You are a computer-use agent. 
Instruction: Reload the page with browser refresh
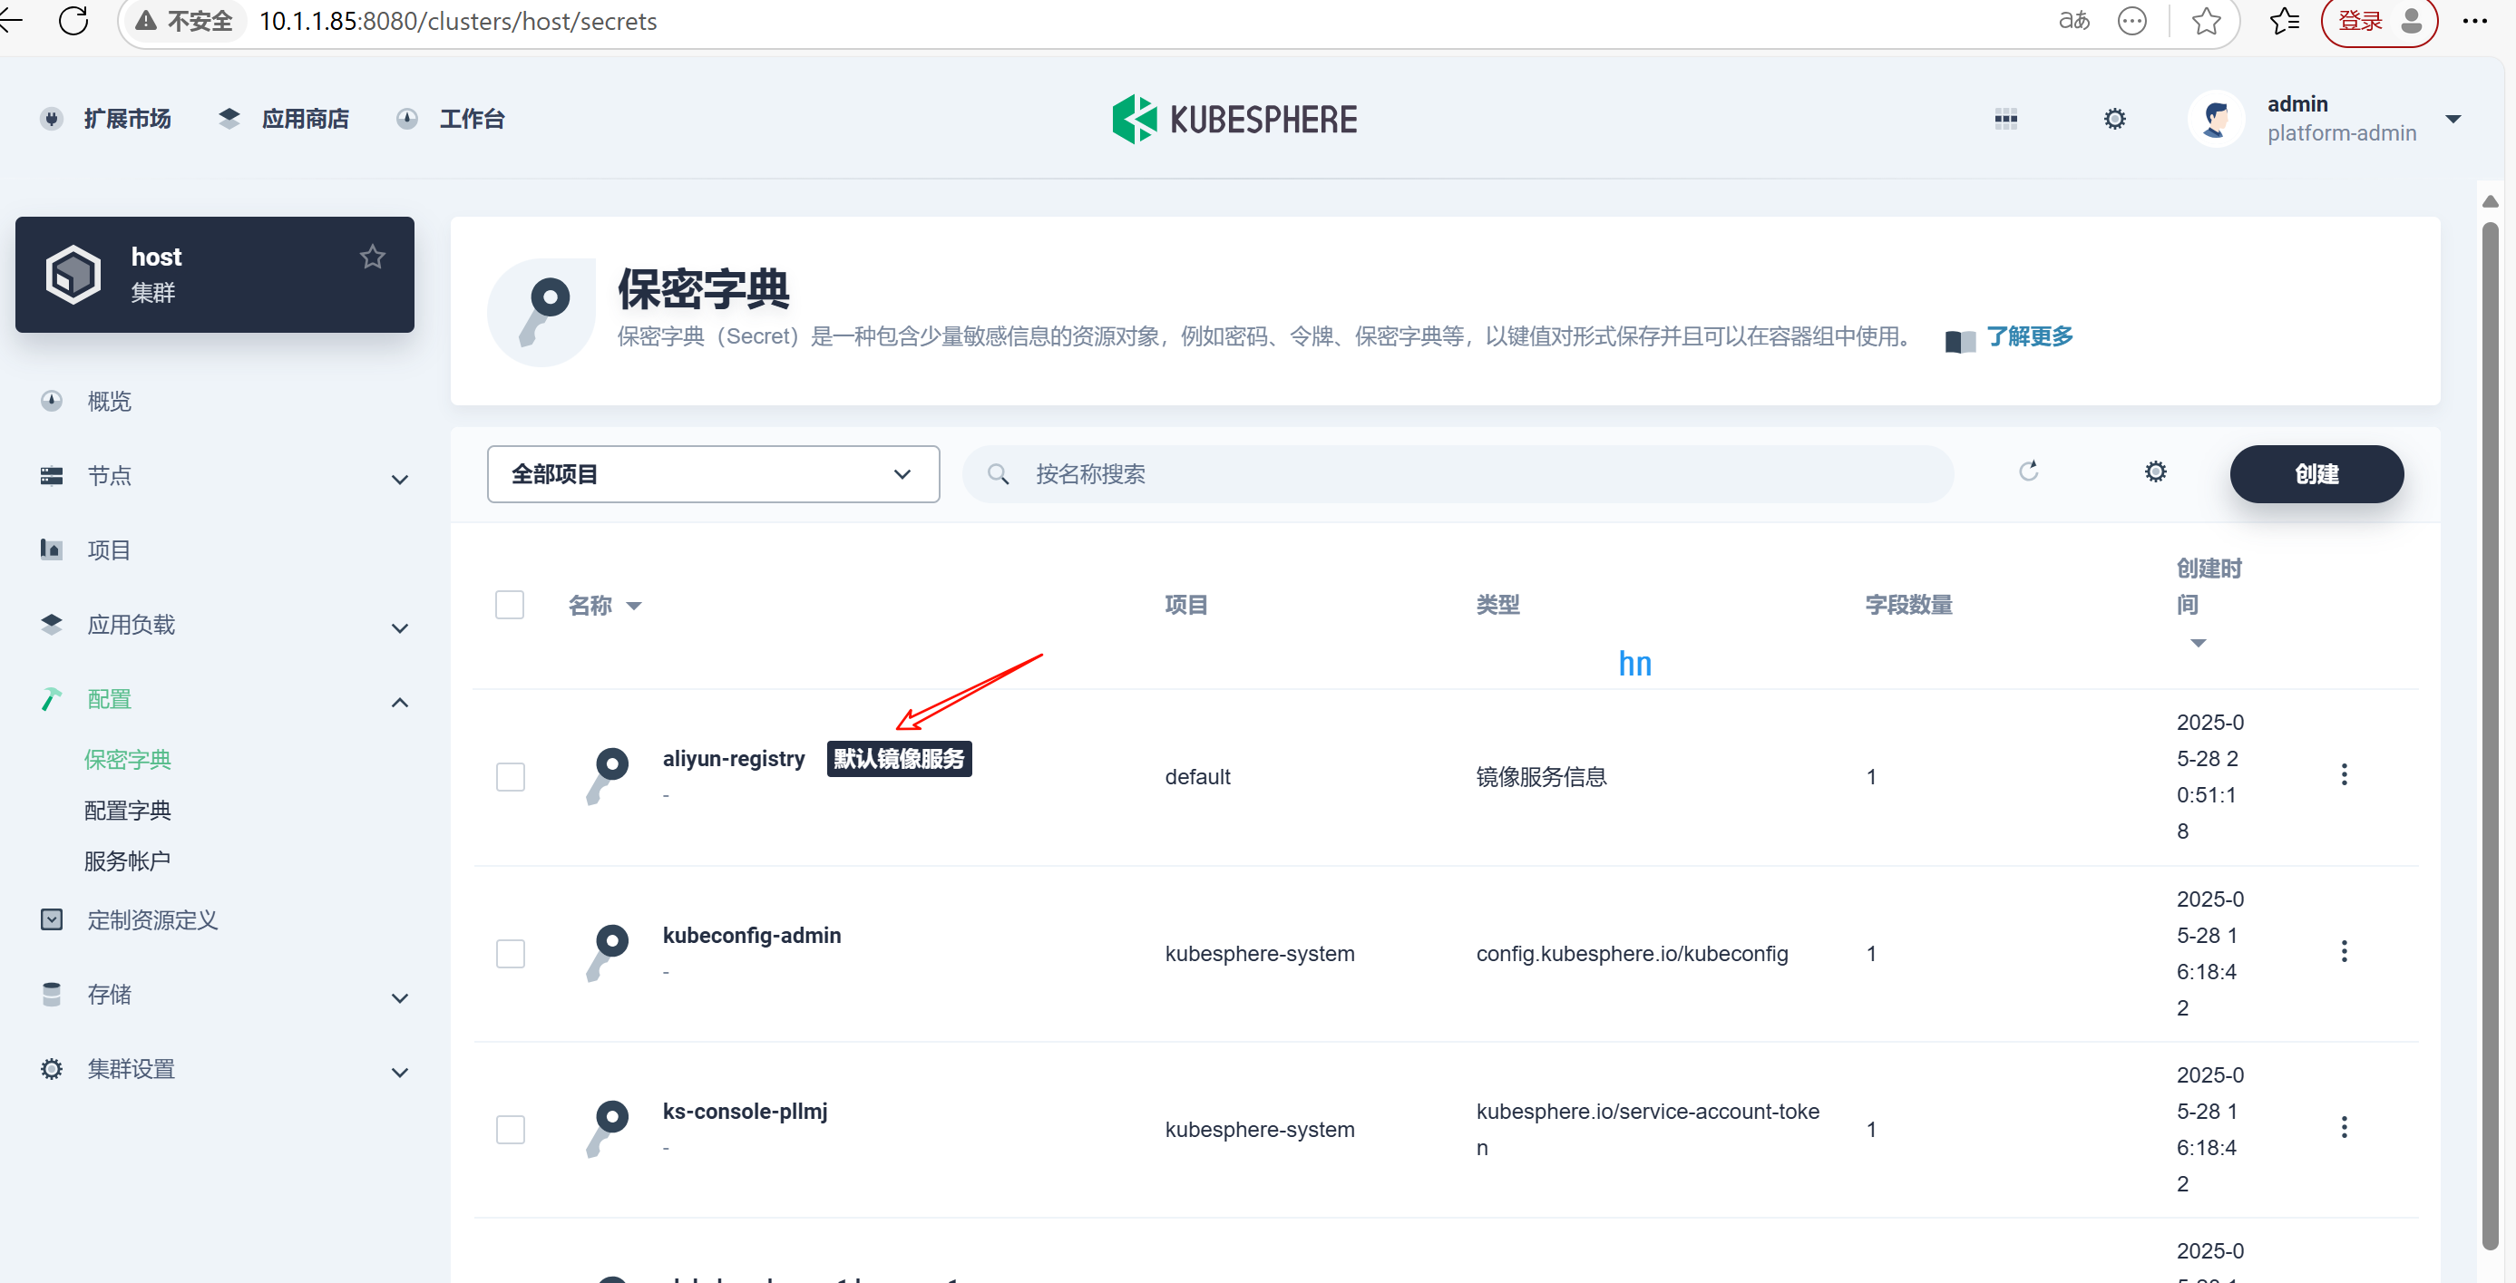point(73,21)
